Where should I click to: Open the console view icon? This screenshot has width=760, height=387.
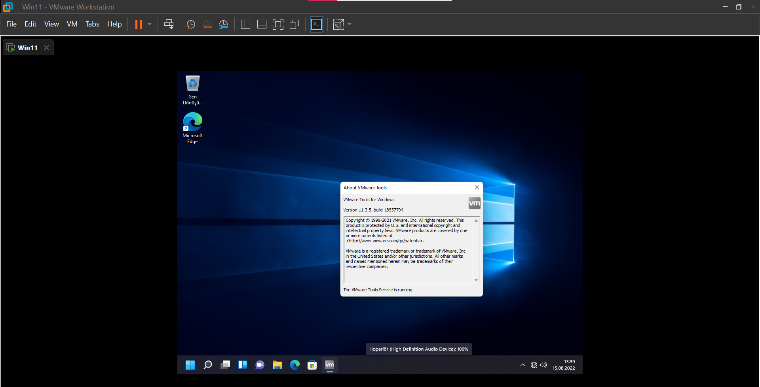coord(316,25)
